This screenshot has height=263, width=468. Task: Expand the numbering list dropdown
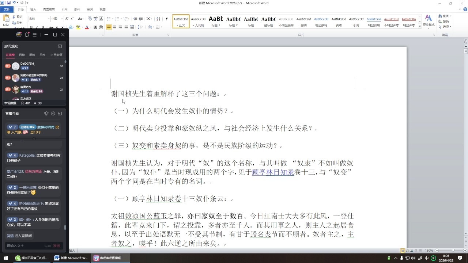point(121,19)
